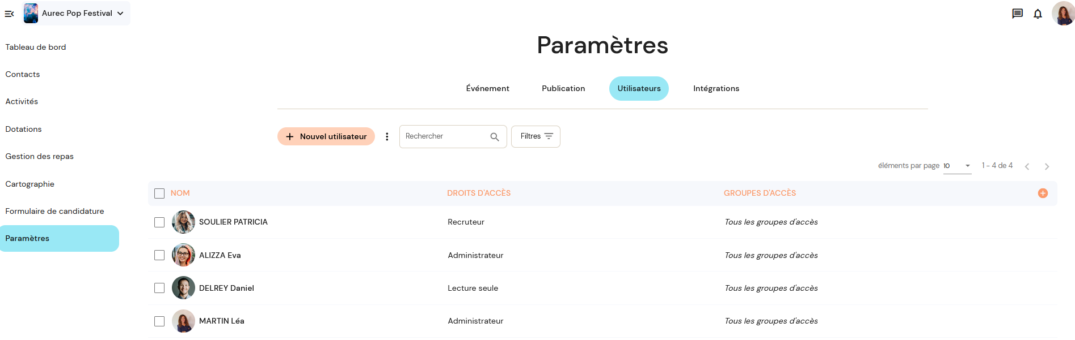Image resolution: width=1075 pixels, height=340 pixels.
Task: Click the Nouvel utilisateur button
Action: [x=326, y=136]
